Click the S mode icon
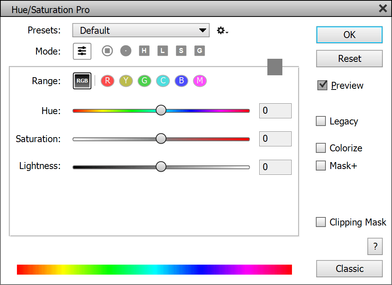The height and width of the screenshot is (285, 392). tap(181, 51)
